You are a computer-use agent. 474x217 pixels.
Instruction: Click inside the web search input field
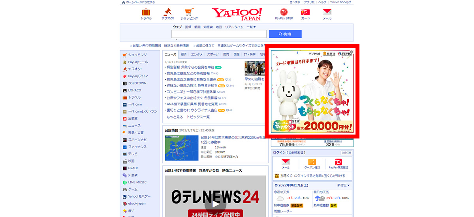click(219, 34)
